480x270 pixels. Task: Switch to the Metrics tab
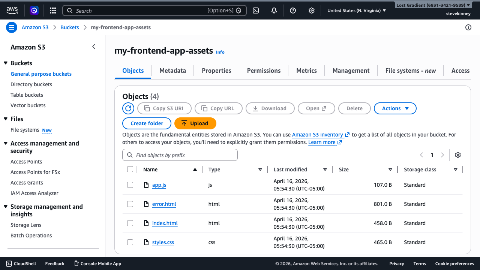pos(306,70)
